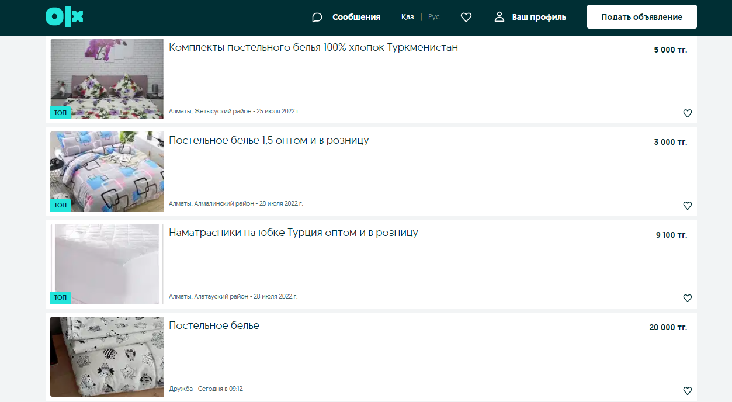The image size is (732, 402).
Task: Click the floral bedding set thumbnail
Action: pyautogui.click(x=107, y=79)
